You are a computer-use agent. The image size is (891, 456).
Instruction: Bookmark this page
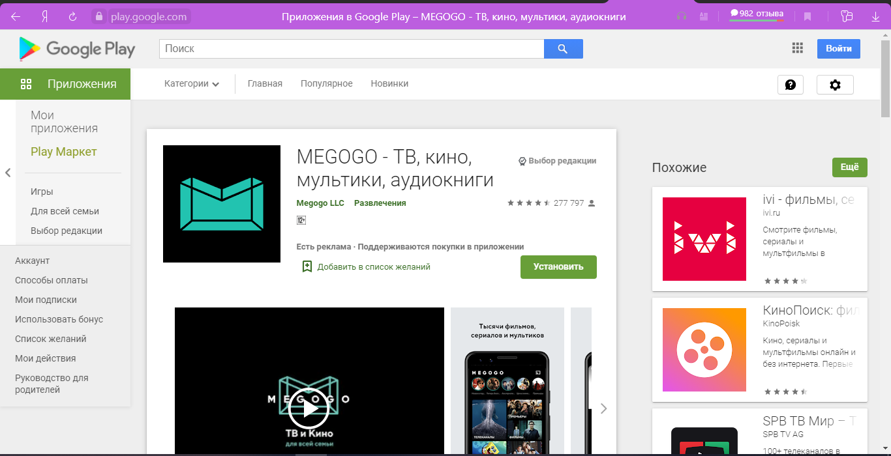click(x=808, y=17)
